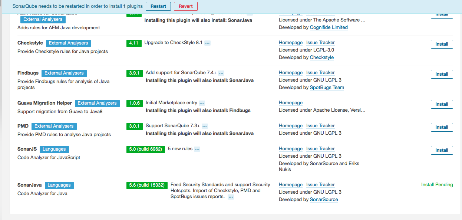Image resolution: width=462 pixels, height=220 pixels.
Task: Select the Guava Migration Helper plugin name
Action: (44, 103)
